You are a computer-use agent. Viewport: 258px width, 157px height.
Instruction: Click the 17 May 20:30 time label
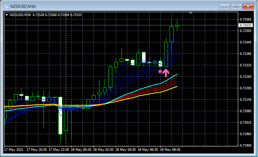click(x=37, y=150)
